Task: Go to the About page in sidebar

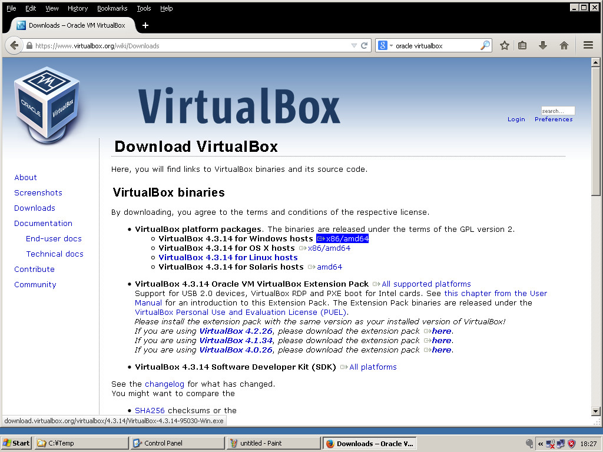Action: pyautogui.click(x=25, y=177)
